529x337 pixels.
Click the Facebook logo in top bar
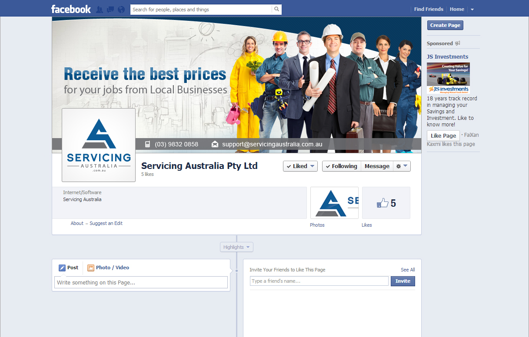point(71,9)
